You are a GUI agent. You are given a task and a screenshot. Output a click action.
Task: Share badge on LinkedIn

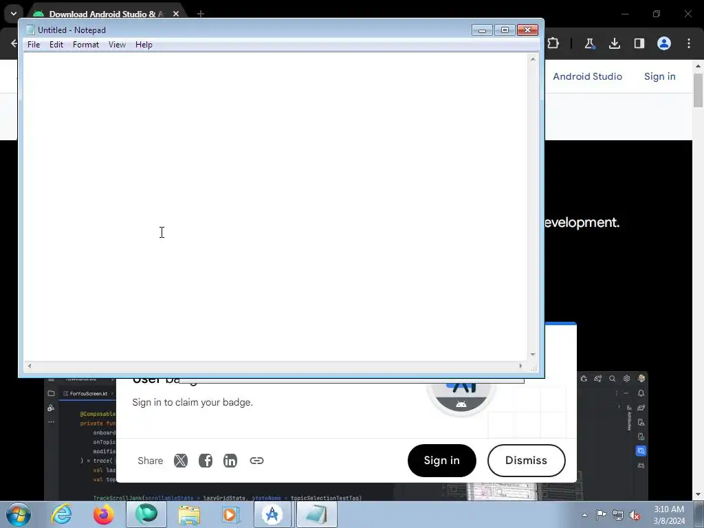coord(230,461)
